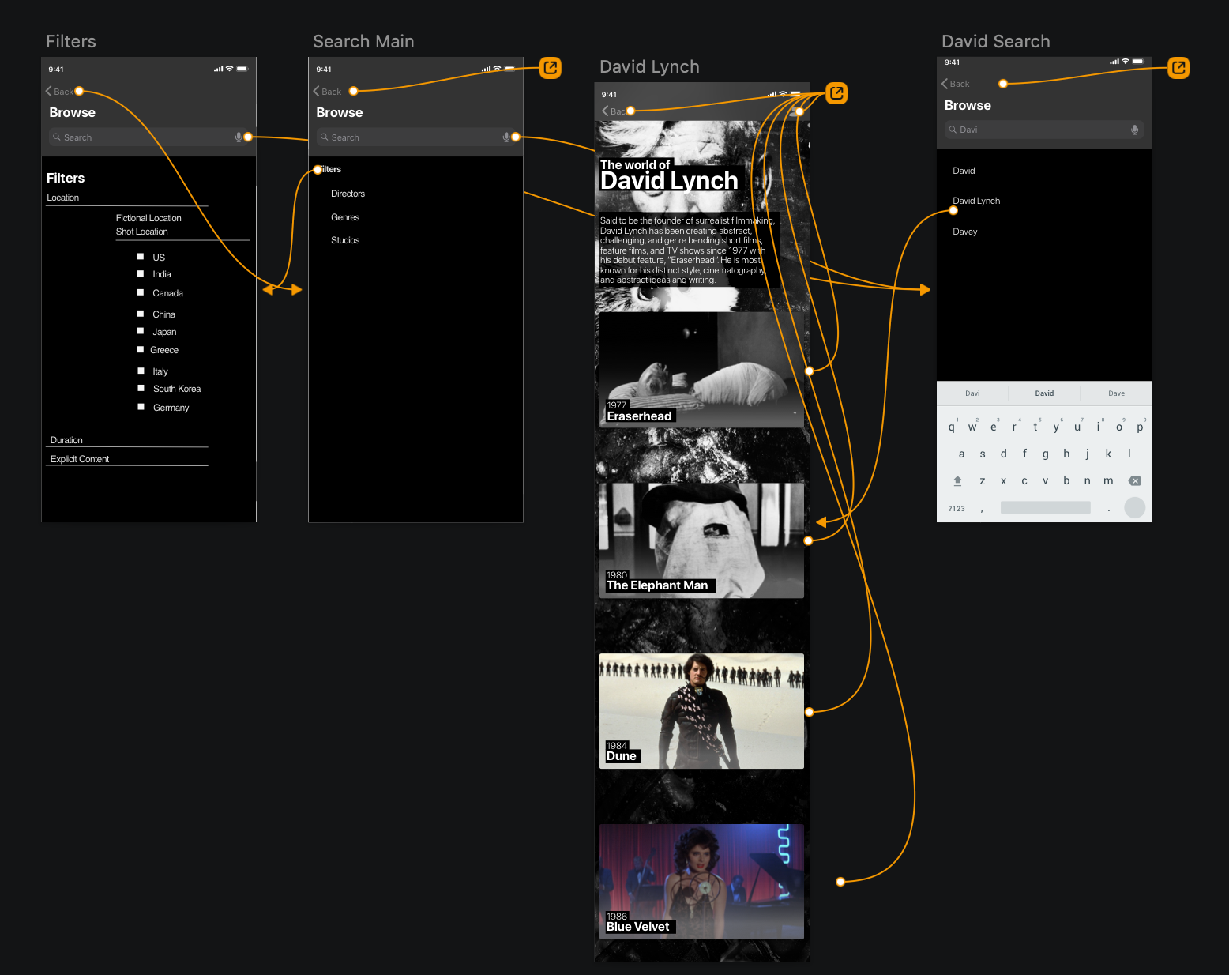Check the Canada location checkbox
This screenshot has width=1229, height=975.
(x=141, y=292)
